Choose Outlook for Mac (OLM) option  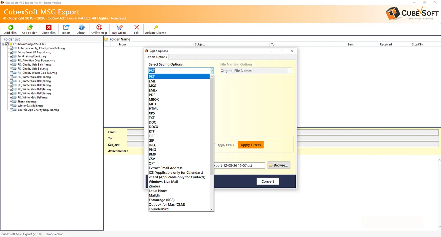pos(179,205)
